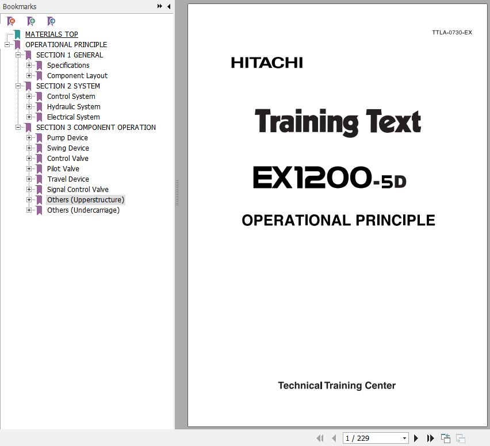Expand the Others (Upperstructure) bookmark
Viewport: 490px width, 446px height.
(29, 200)
